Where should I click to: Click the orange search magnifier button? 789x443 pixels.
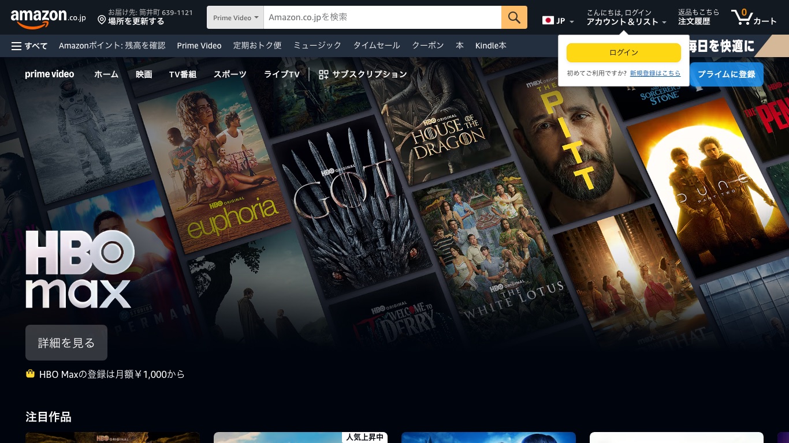pyautogui.click(x=514, y=17)
